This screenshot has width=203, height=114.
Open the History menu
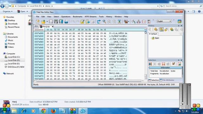click(109, 16)
